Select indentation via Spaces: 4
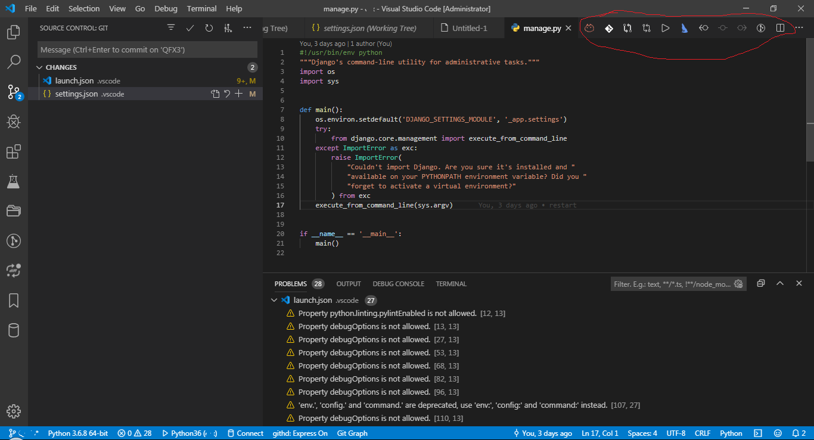 pos(643,433)
